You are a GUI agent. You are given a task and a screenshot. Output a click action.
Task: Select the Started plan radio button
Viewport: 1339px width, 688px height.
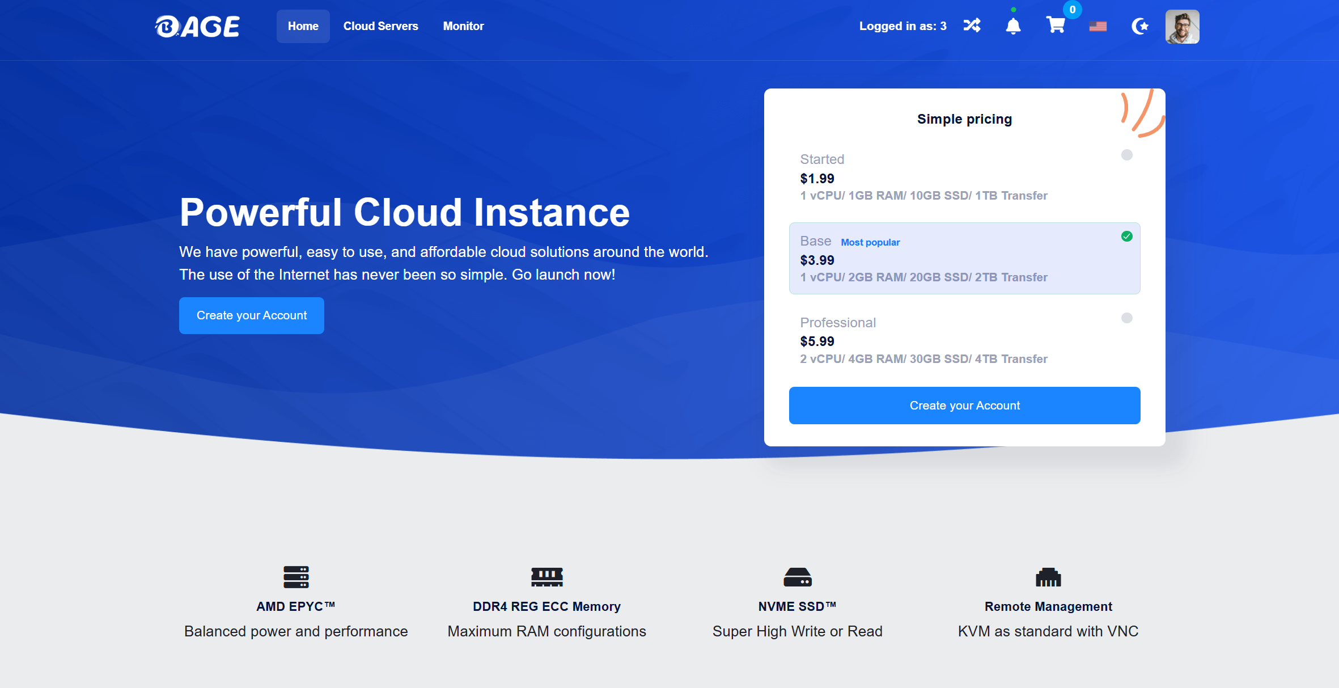click(x=1126, y=155)
